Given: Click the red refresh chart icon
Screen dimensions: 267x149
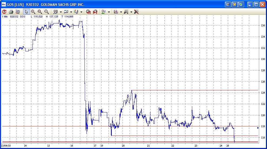Looking at the screenshot, I should [4, 12].
